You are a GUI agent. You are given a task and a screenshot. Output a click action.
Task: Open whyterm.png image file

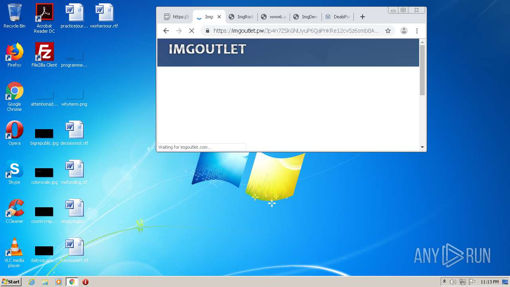[x=74, y=98]
